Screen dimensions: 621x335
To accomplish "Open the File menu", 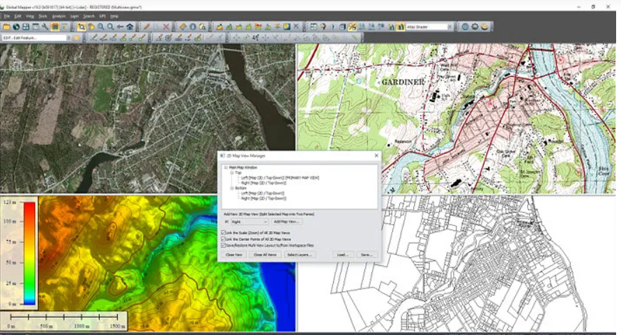I will (7, 16).
